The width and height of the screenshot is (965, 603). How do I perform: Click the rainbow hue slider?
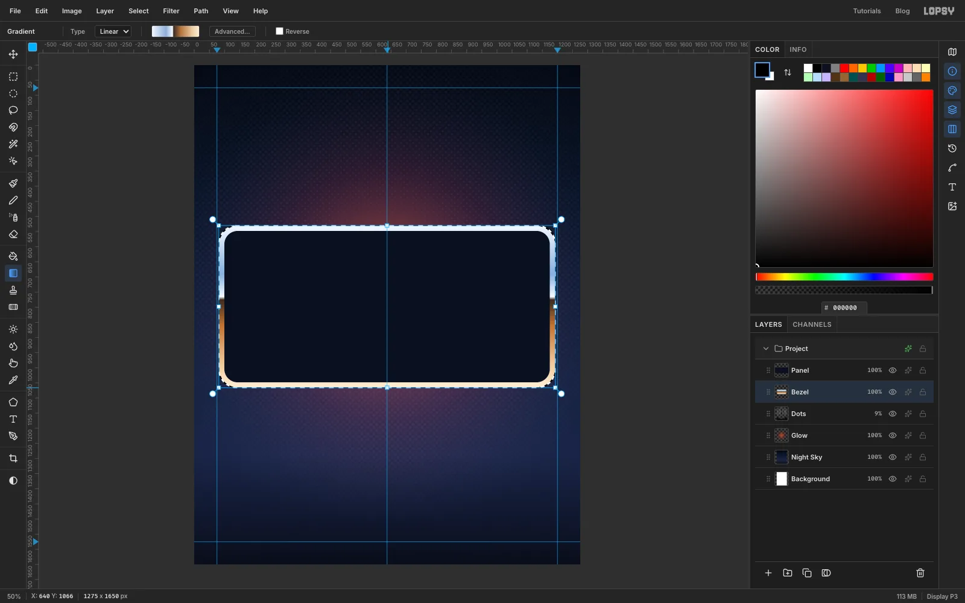(x=844, y=277)
